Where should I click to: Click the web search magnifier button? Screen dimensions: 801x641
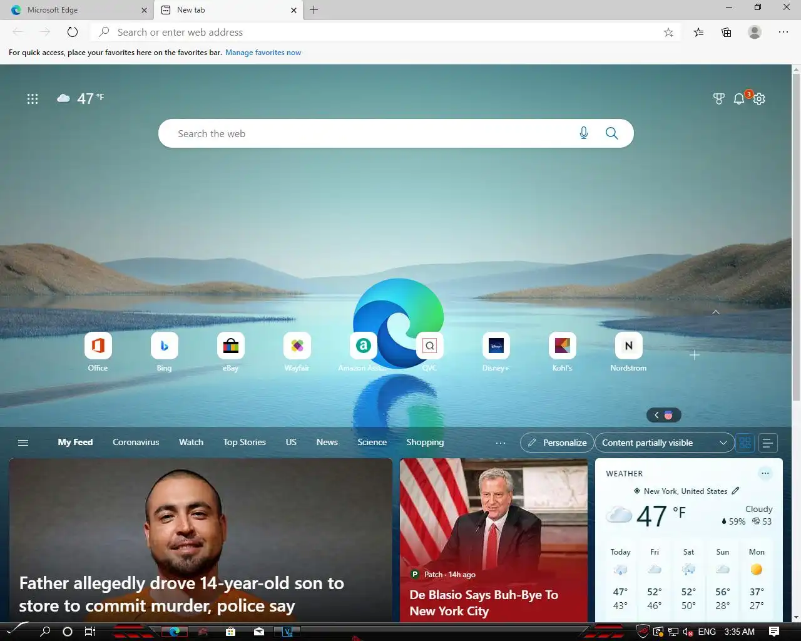(611, 133)
